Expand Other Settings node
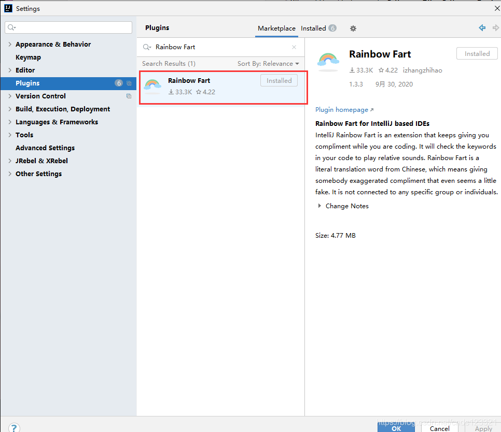501x432 pixels. 9,174
